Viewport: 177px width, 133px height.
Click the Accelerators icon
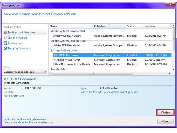point(5,43)
